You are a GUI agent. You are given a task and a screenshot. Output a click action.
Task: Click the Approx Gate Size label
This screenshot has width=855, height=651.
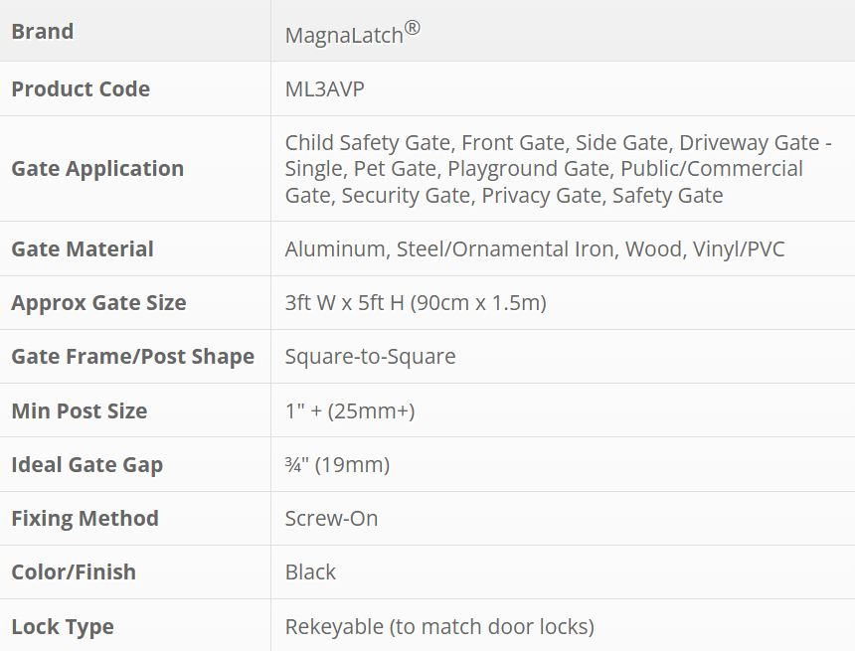[x=98, y=303]
